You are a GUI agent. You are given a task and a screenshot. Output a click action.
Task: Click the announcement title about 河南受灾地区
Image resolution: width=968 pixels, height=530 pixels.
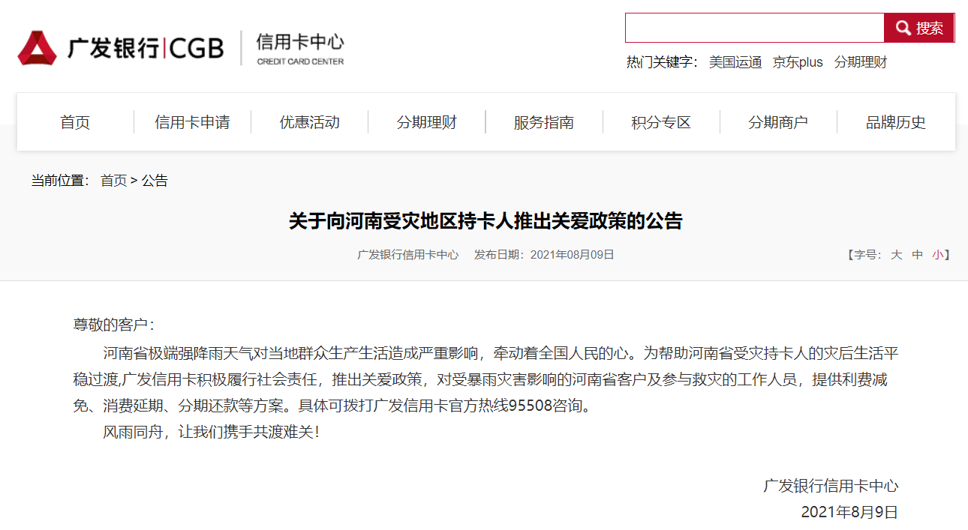point(486,221)
